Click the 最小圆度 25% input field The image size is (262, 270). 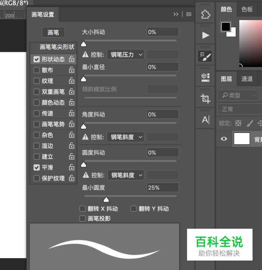click(x=162, y=187)
